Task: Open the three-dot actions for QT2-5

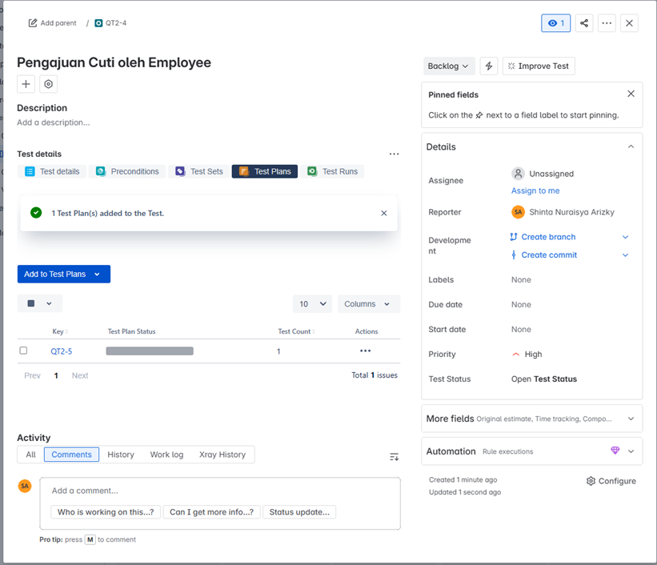Action: 365,351
